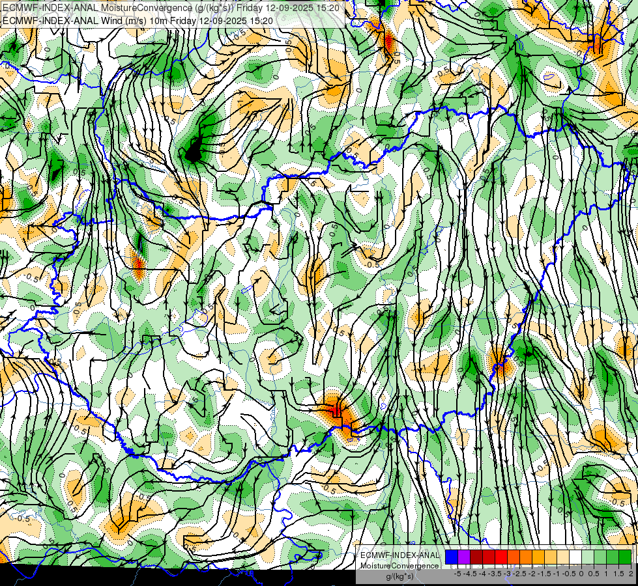This screenshot has width=638, height=586.
Task: Click the white legend swatch
Action: (575, 557)
